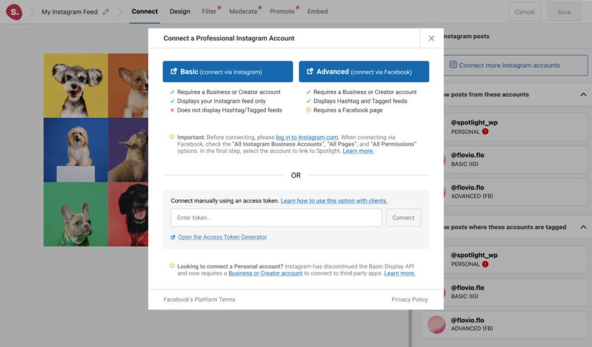
Task: Collapse 'posts where these accounts are tagged' section
Action: pos(583,227)
